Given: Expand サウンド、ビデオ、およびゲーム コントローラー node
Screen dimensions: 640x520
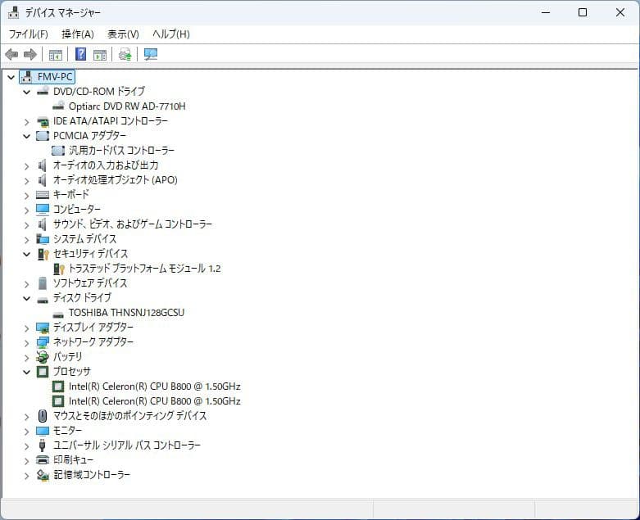Looking at the screenshot, I should coord(26,224).
